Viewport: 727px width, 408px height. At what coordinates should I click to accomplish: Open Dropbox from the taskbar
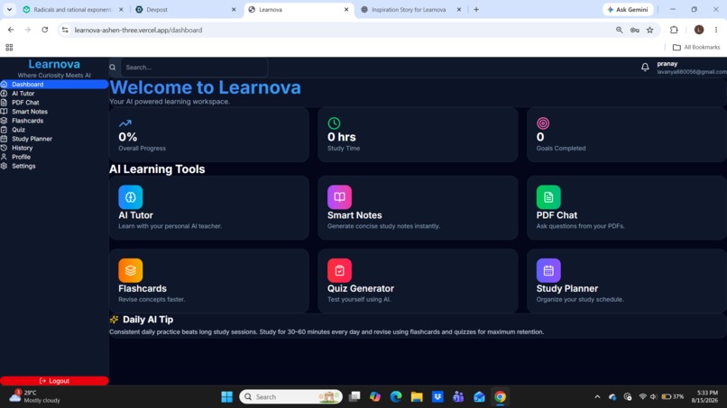(437, 397)
